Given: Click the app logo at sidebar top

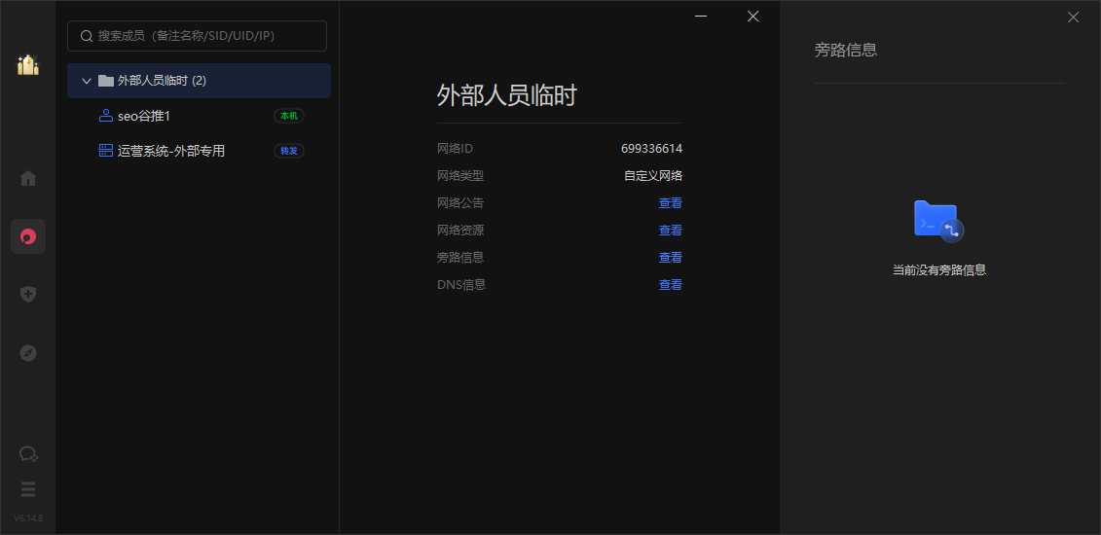Looking at the screenshot, I should click(28, 65).
